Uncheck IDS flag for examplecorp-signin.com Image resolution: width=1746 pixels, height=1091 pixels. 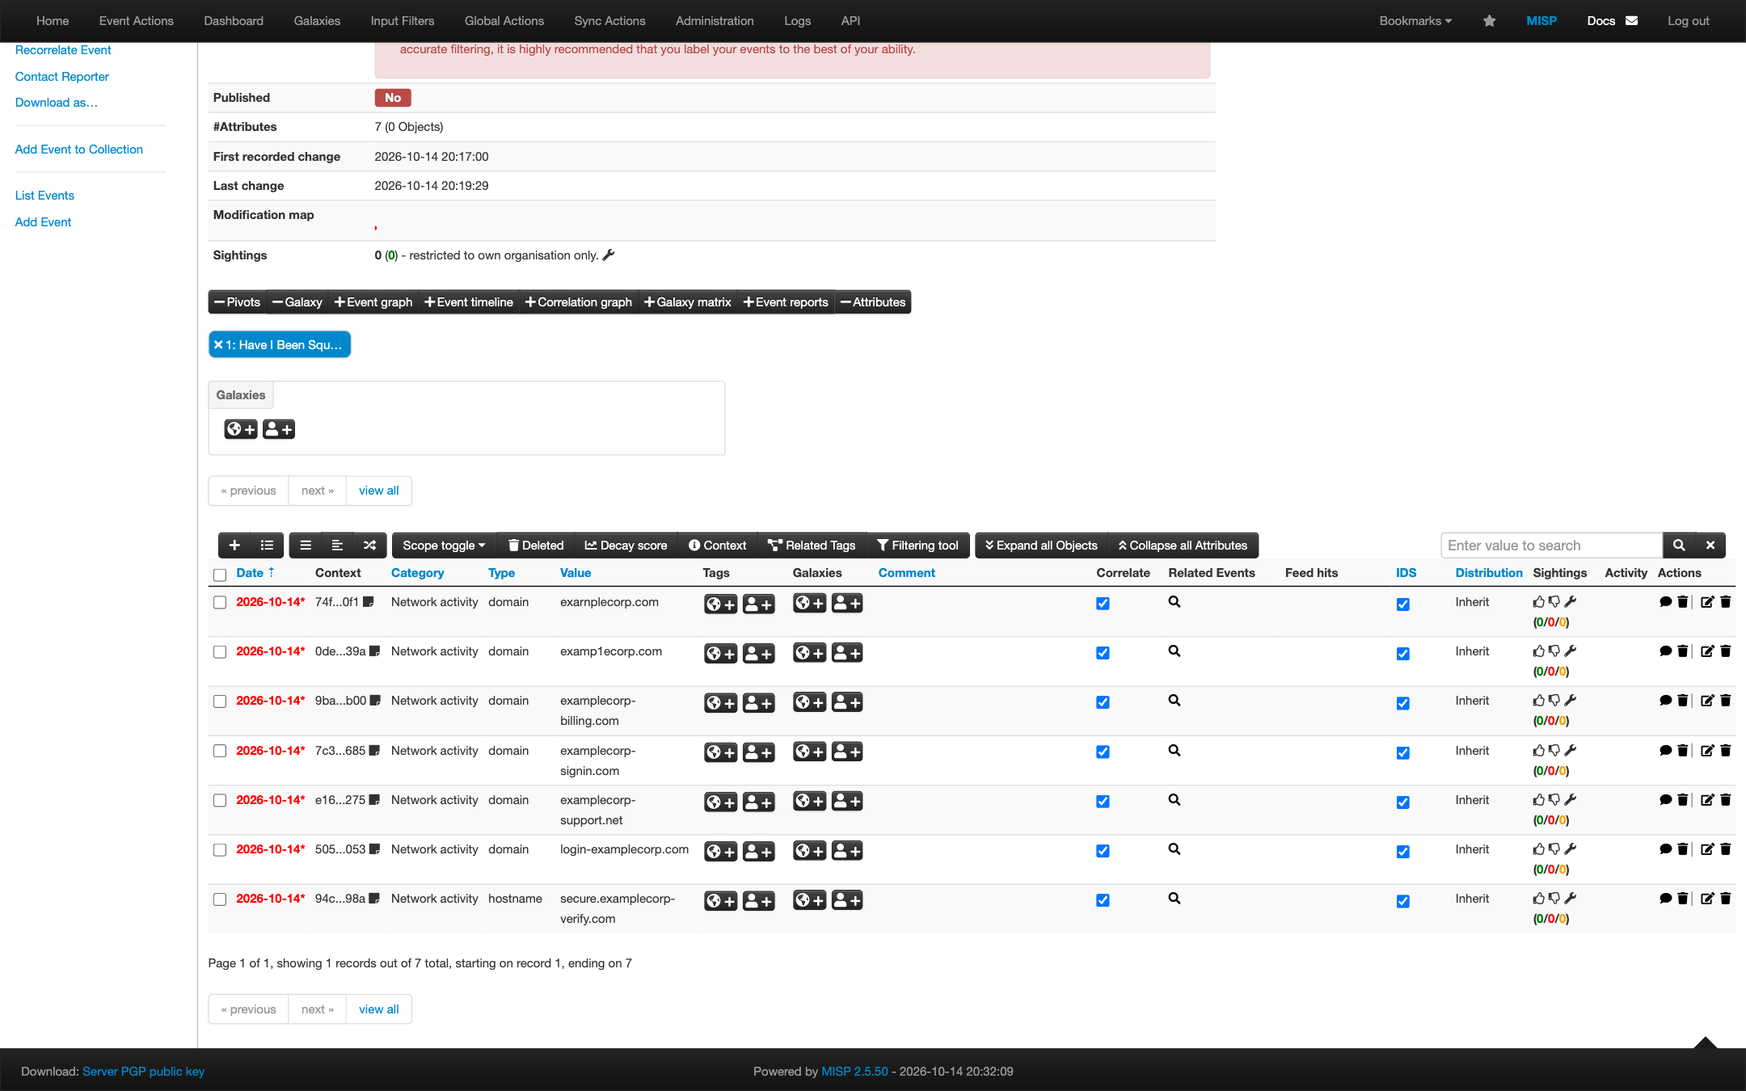pyautogui.click(x=1403, y=753)
